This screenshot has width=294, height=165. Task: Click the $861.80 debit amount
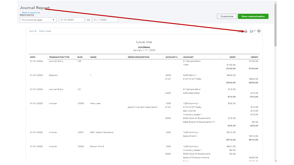click(231, 147)
